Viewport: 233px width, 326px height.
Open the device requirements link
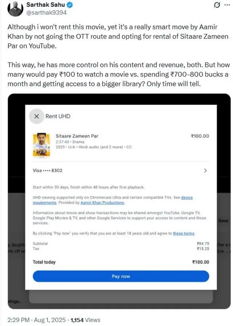112,200
